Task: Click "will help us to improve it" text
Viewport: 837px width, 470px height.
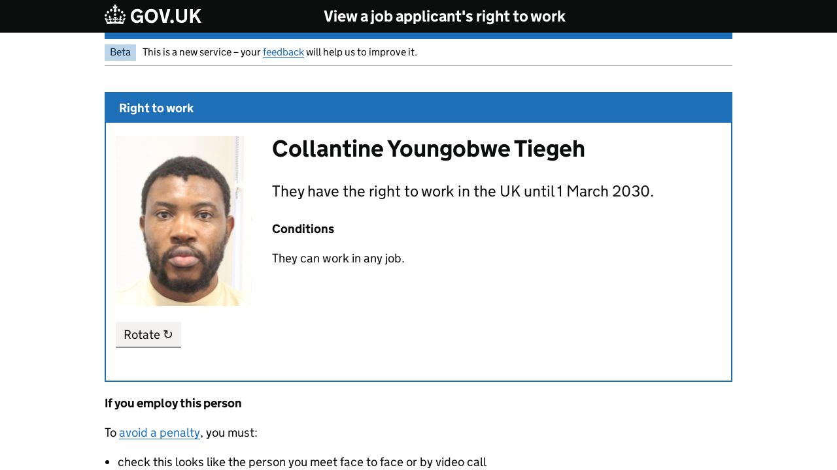Action: [361, 52]
